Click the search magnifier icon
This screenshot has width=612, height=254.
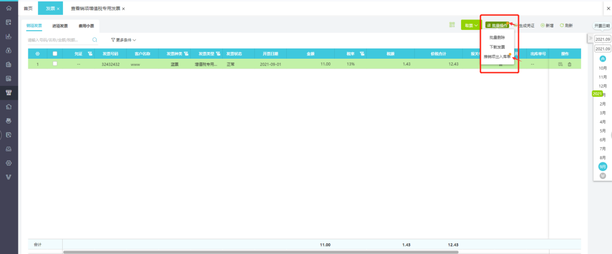[x=95, y=40]
